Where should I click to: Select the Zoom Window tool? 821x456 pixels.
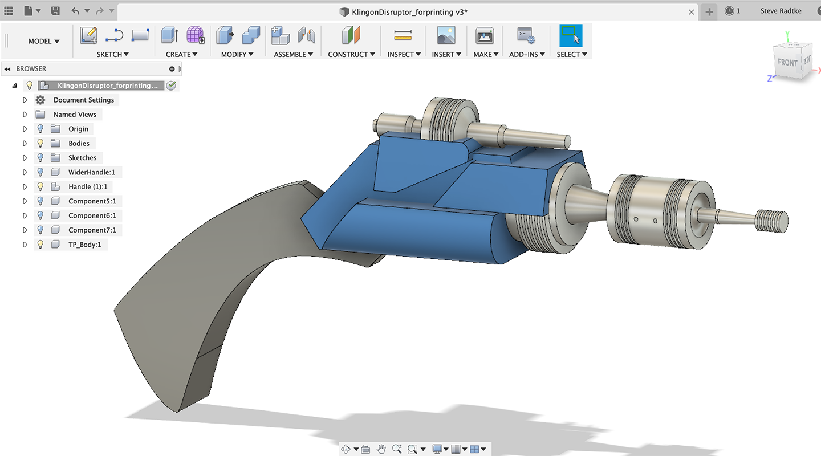[x=413, y=449]
